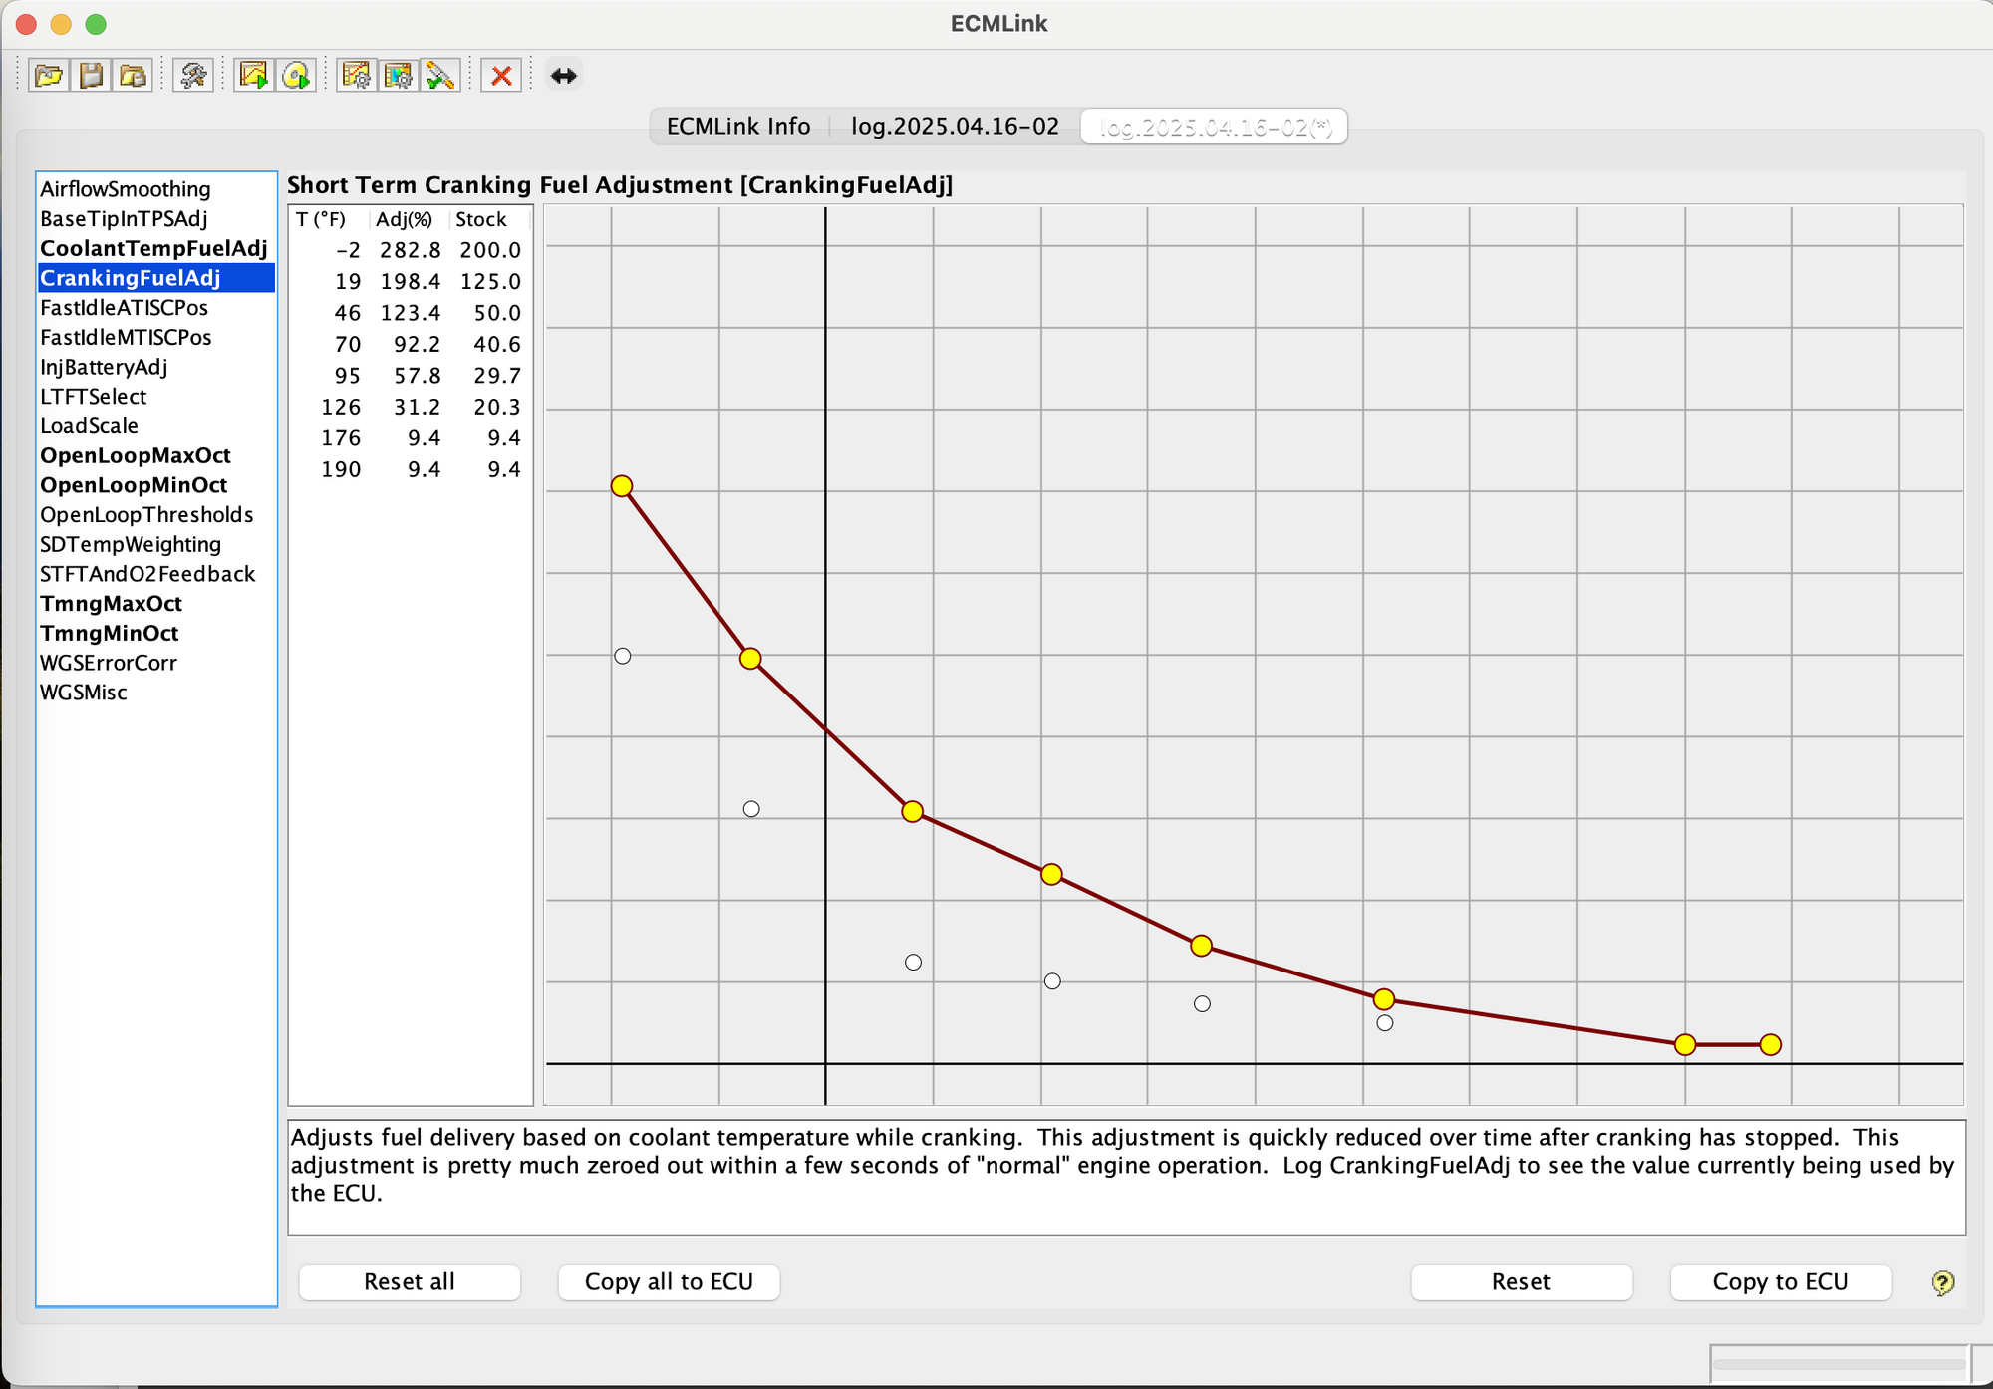1993x1389 pixels.
Task: Click the Copy to ECU button
Action: click(x=1780, y=1282)
